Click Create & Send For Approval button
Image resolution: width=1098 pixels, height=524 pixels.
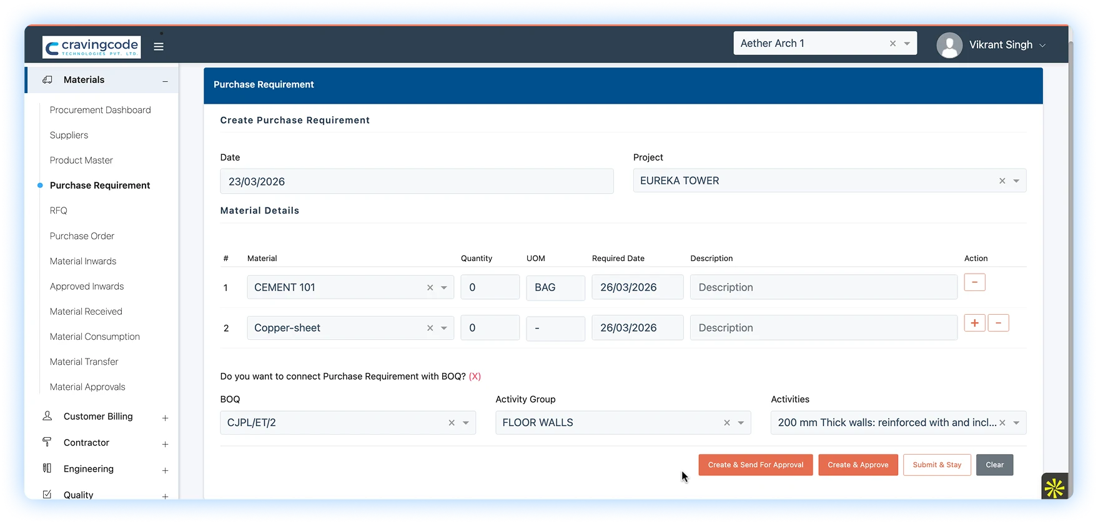(756, 465)
